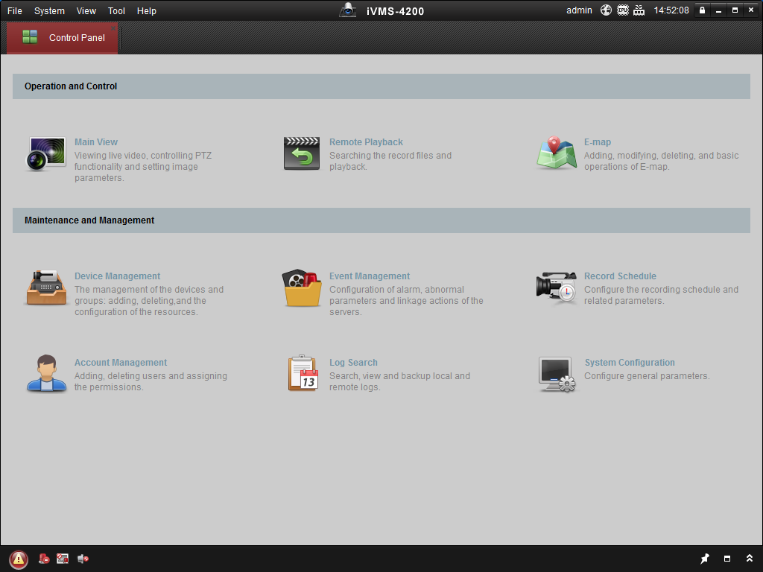
Task: Open Log Search clipboard icon
Action: [303, 373]
